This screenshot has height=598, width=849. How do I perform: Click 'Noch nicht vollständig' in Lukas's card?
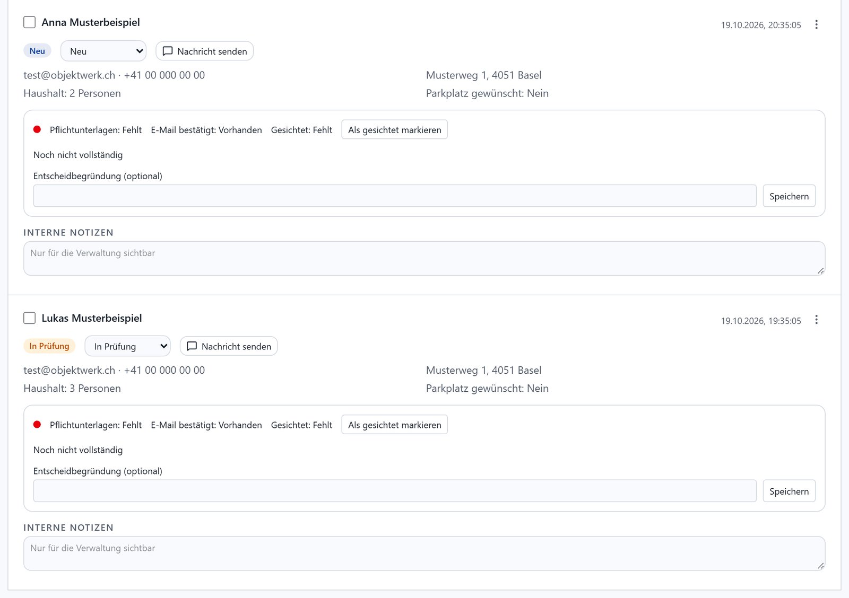[x=78, y=450]
